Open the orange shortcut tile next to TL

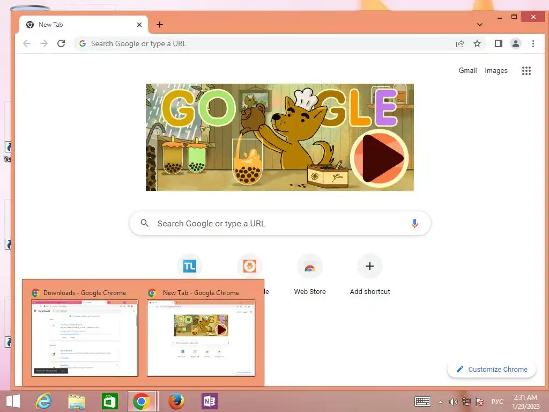tap(250, 266)
